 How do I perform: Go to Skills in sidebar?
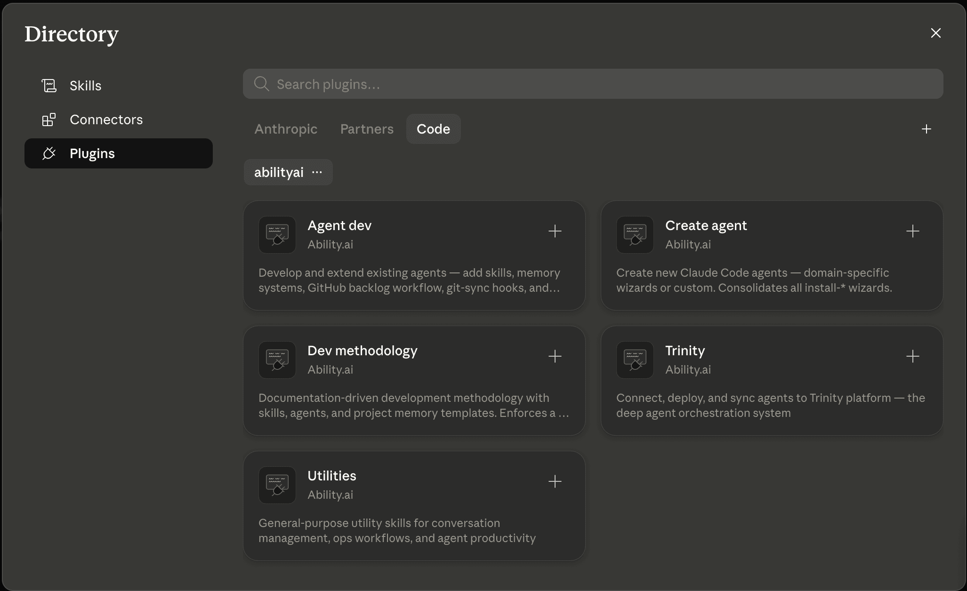(x=119, y=86)
